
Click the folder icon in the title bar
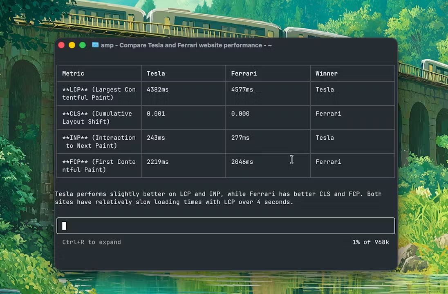95,45
